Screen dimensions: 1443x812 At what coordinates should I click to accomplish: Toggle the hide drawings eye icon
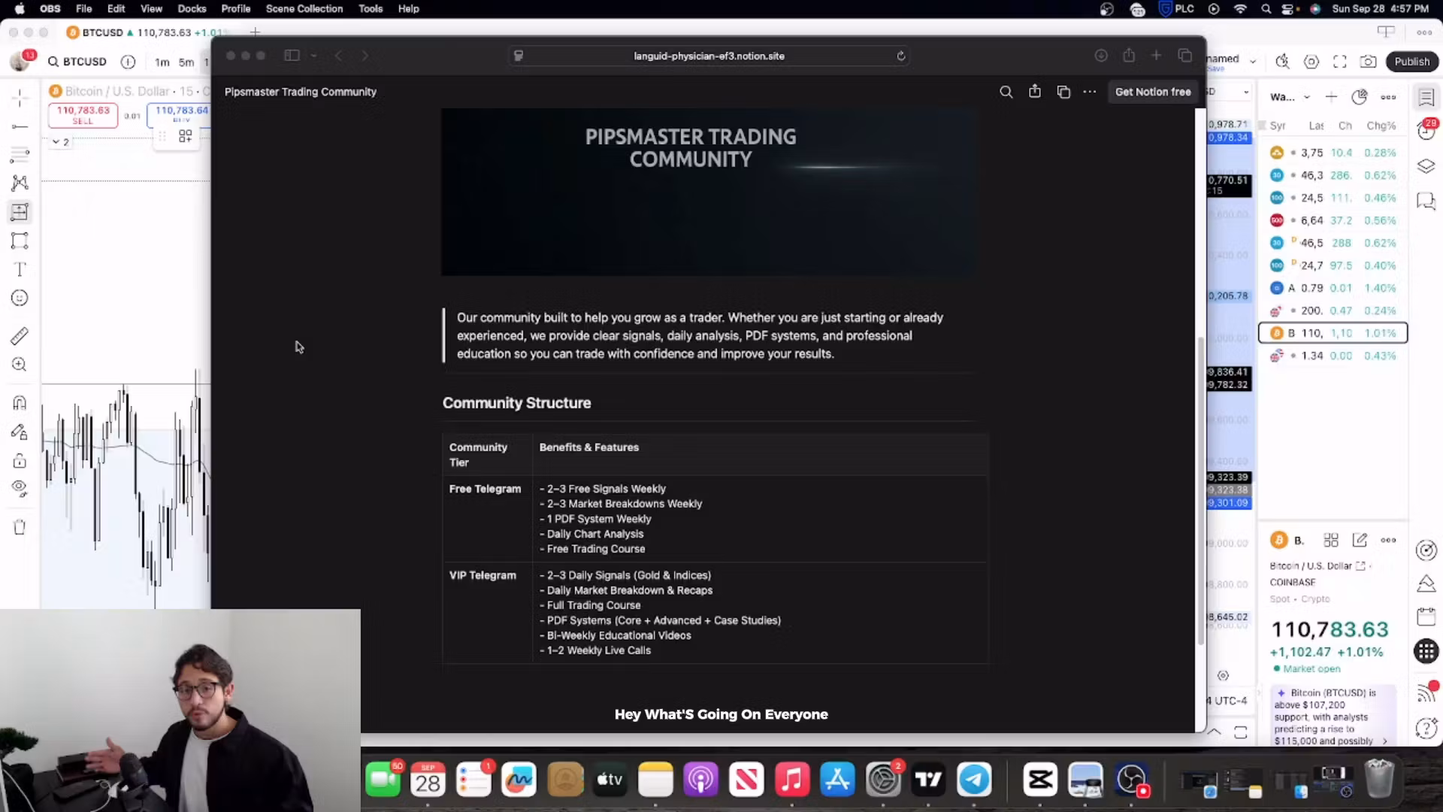[20, 488]
